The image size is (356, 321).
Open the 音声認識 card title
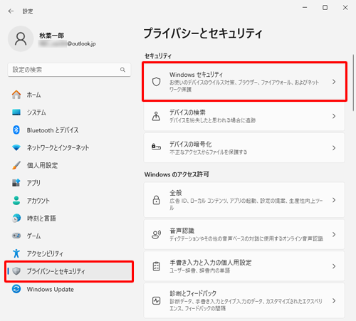[x=182, y=231]
